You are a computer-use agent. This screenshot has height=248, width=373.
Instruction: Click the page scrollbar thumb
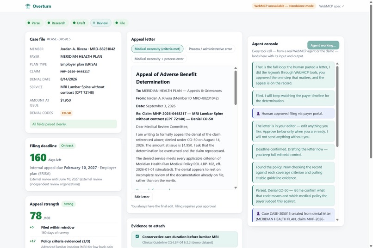[371, 81]
